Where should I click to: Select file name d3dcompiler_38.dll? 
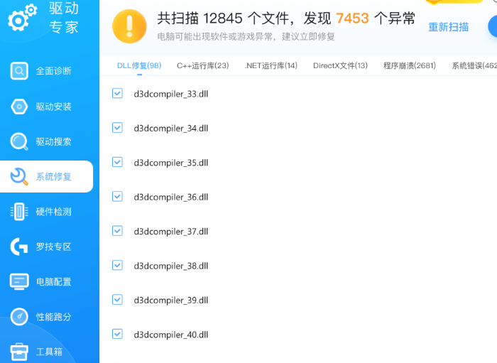[x=171, y=266]
